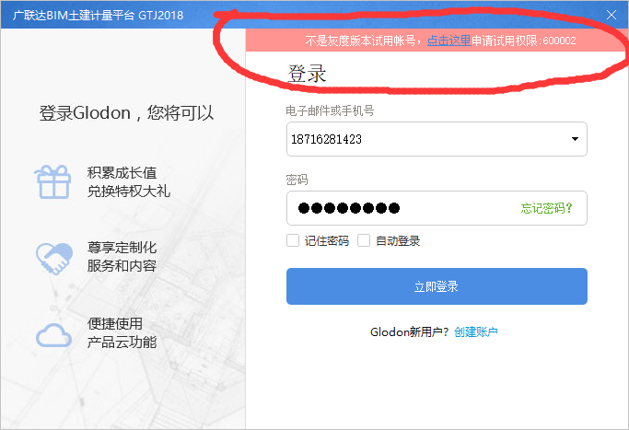Enable the 自动登录 checkbox
Viewport: 629px width, 430px height.
[364, 240]
